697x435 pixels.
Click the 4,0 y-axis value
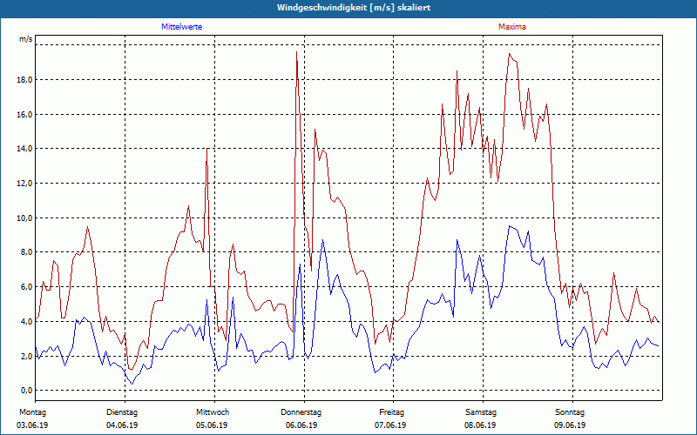[27, 321]
